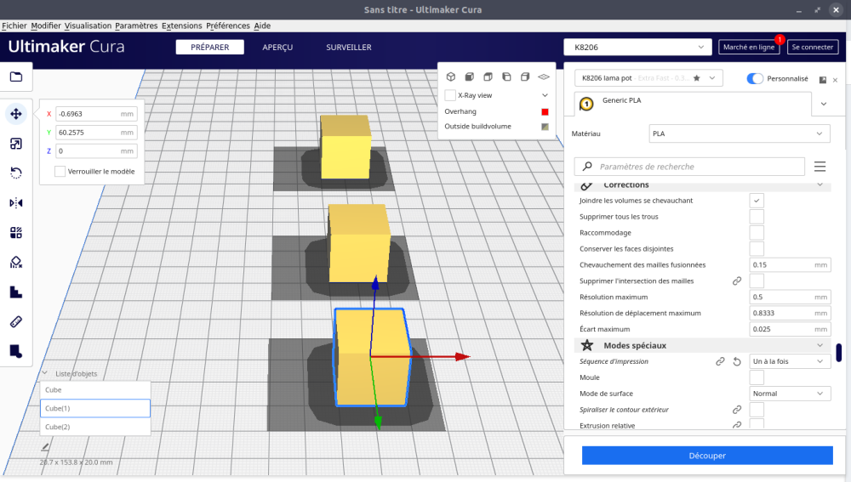Open the Mode de surface Normal dropdown
The height and width of the screenshot is (482, 851).
pos(791,394)
